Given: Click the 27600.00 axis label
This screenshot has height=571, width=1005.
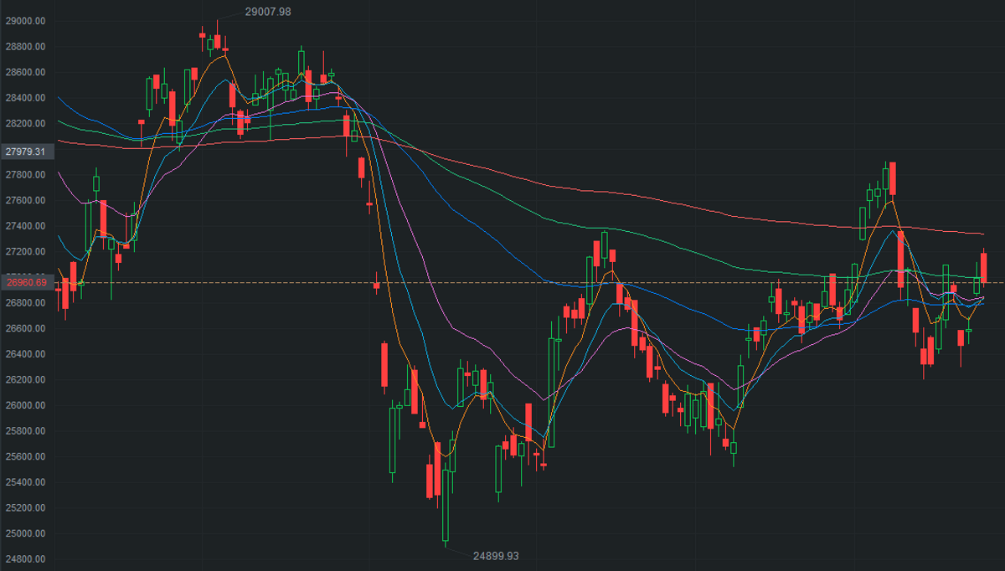Looking at the screenshot, I should [x=25, y=201].
